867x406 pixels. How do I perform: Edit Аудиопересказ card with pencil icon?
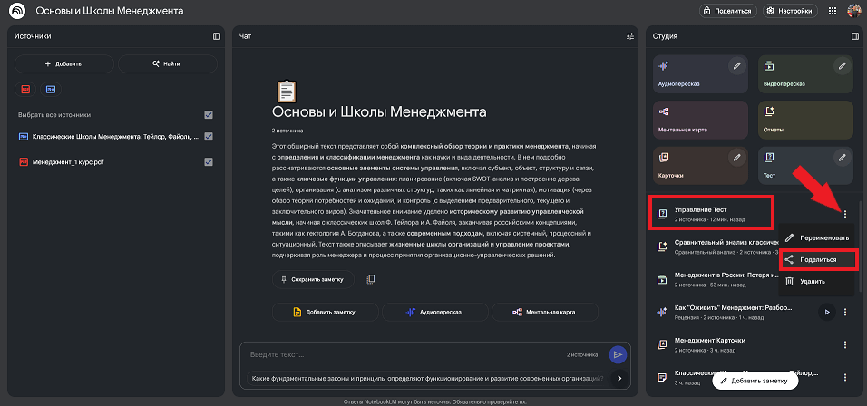736,66
